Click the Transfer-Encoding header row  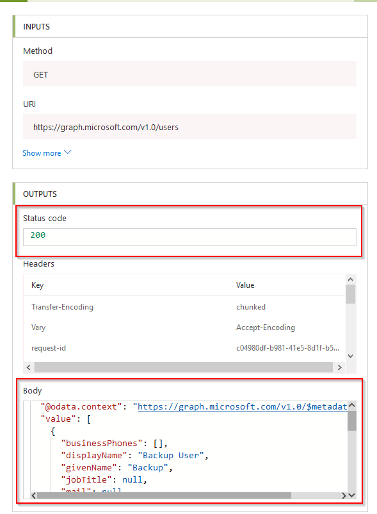(x=184, y=307)
